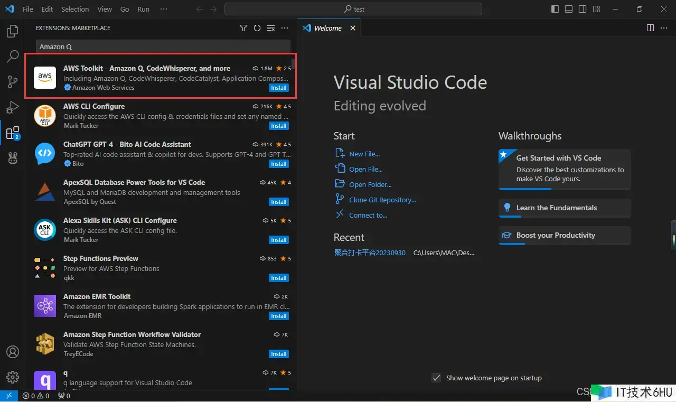Click Open File link
The height and width of the screenshot is (402, 676).
click(366, 169)
